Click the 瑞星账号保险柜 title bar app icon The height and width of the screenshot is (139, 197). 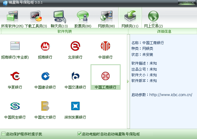5,3
